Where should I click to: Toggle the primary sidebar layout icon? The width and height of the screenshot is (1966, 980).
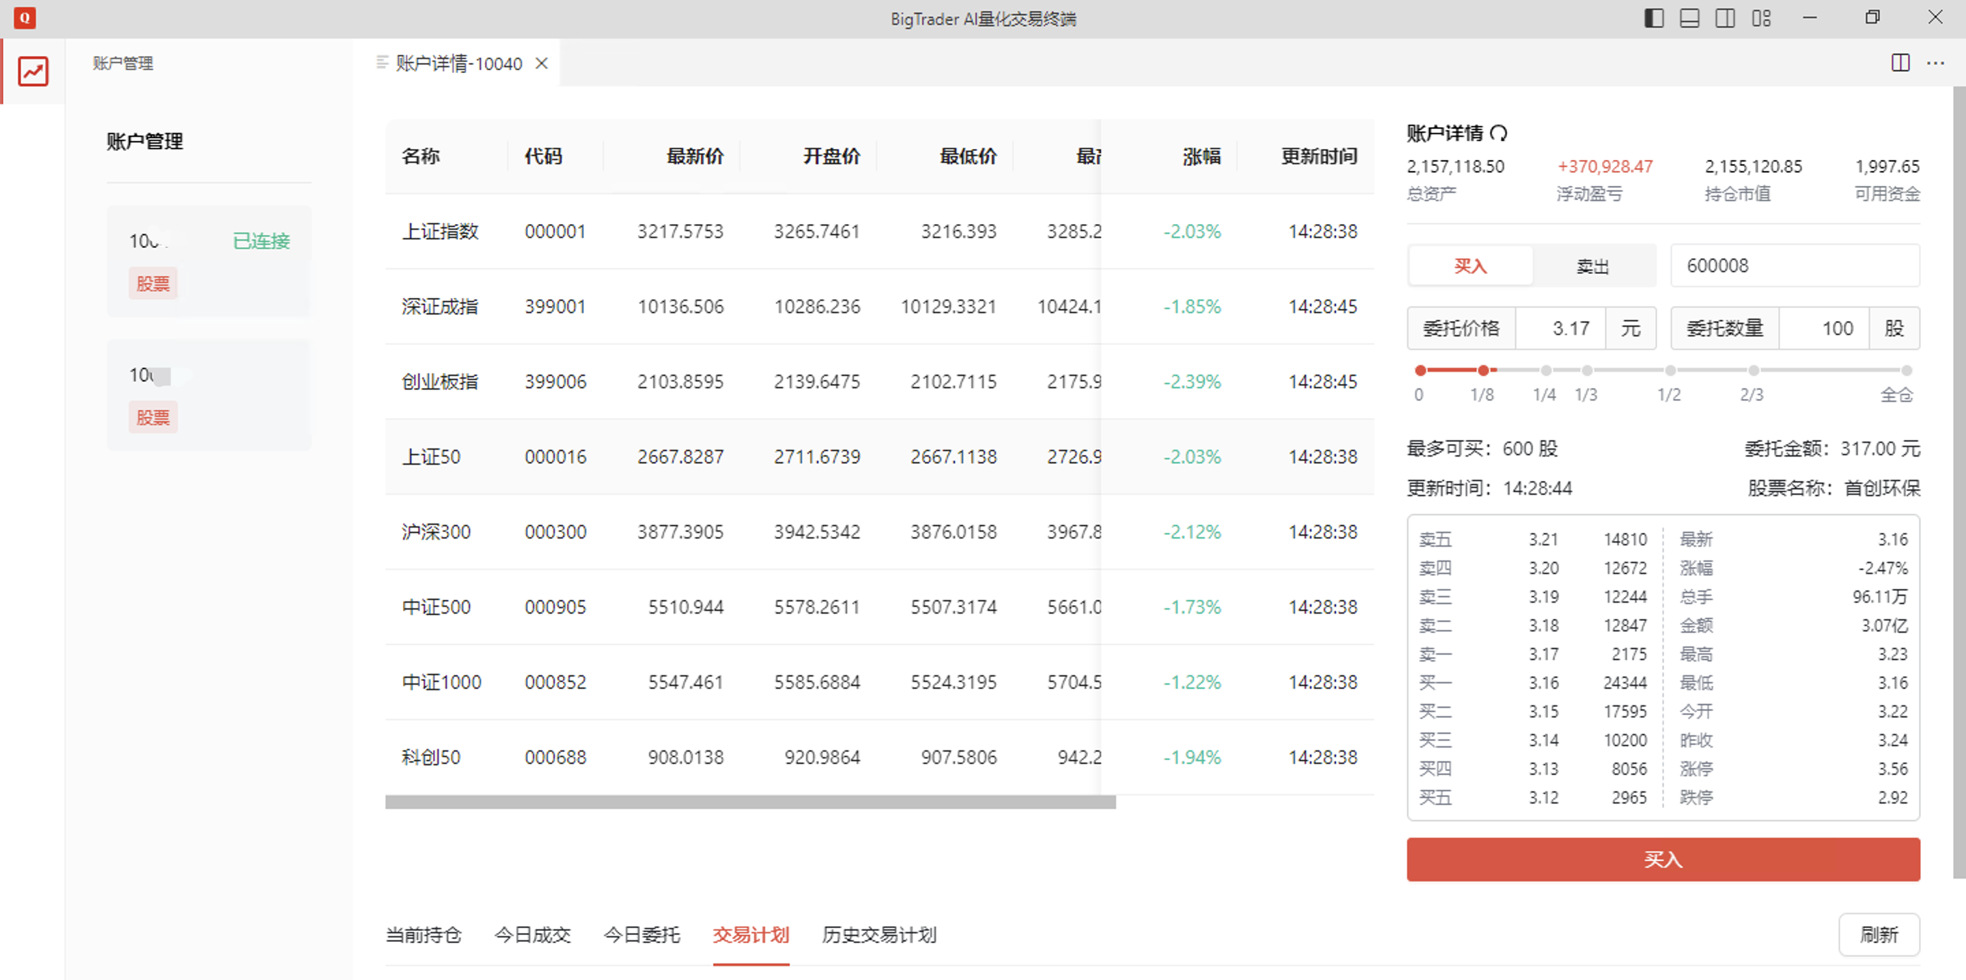(x=1653, y=18)
